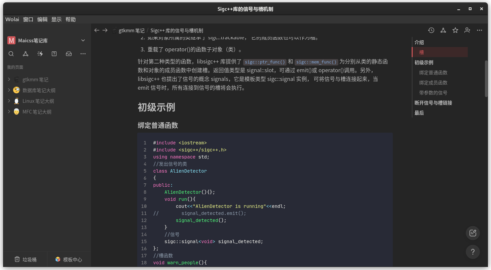Click the 初级示例 heading in the document
Image resolution: width=491 pixels, height=270 pixels.
point(156,107)
